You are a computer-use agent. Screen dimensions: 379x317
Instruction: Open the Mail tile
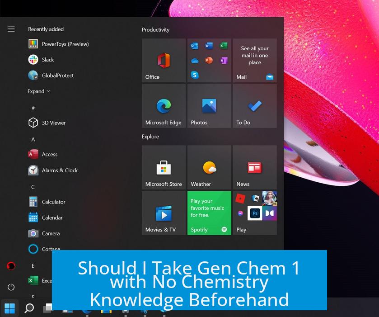[x=255, y=61]
